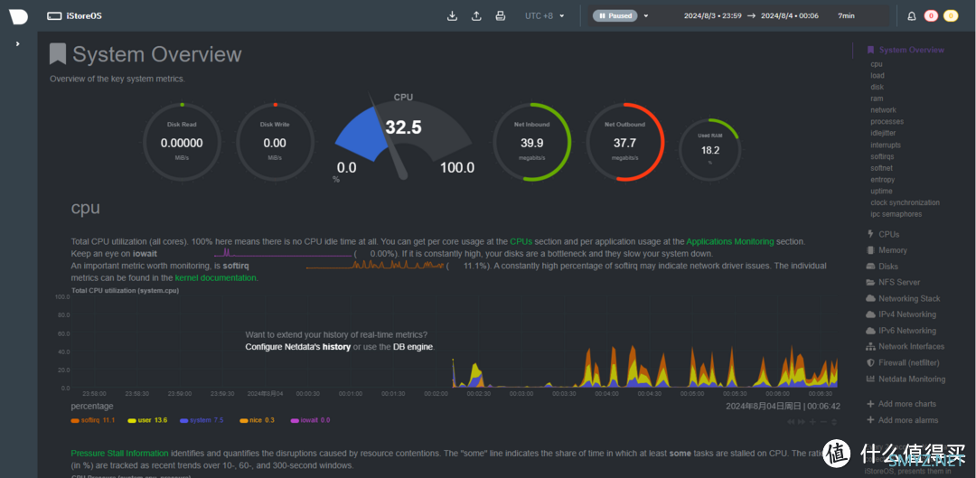Click the CPUs lightning bolt icon in the menu
This screenshot has width=976, height=478.
point(870,234)
